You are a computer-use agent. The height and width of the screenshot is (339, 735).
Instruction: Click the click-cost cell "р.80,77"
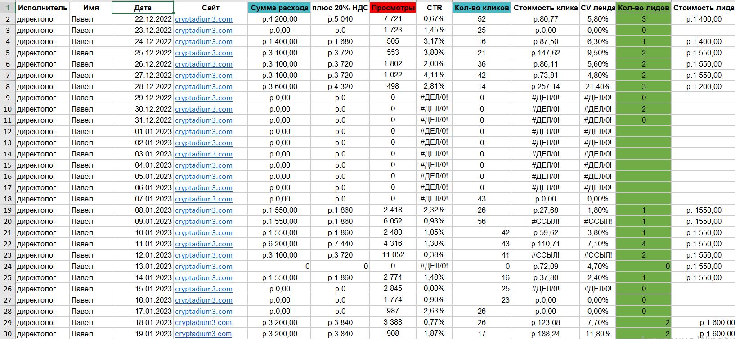[x=546, y=19]
